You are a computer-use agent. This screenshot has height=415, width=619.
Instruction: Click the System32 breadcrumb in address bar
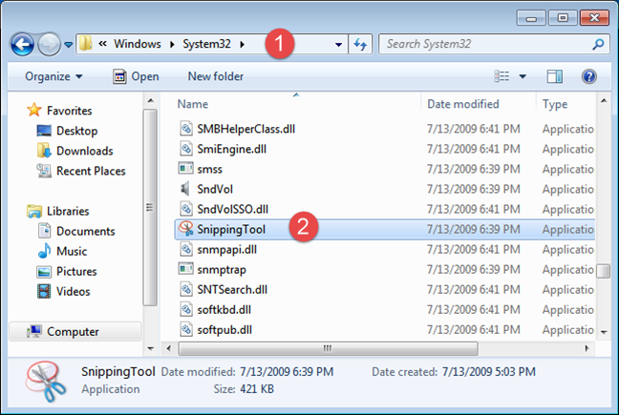[x=206, y=44]
